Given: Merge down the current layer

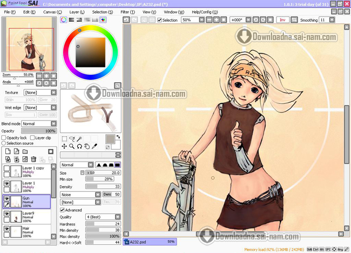Looking at the screenshot, I should [x=17, y=159].
